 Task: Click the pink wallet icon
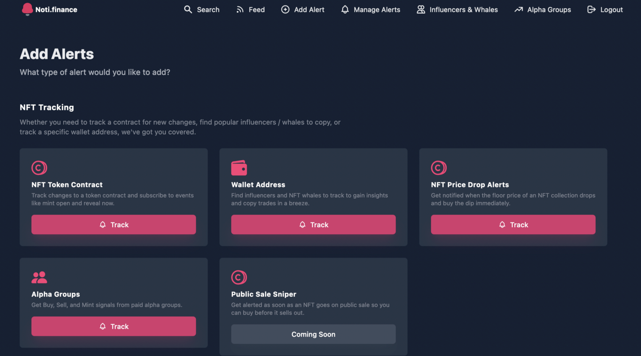click(x=239, y=168)
